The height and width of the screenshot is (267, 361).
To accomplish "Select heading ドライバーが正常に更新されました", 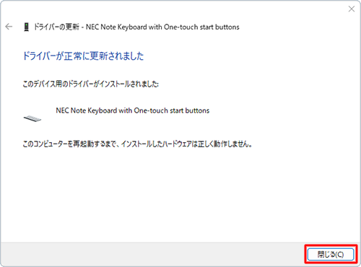I will point(83,56).
